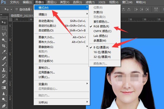
Task: Select the Eyedropper tool
Action: (x=4, y=52)
